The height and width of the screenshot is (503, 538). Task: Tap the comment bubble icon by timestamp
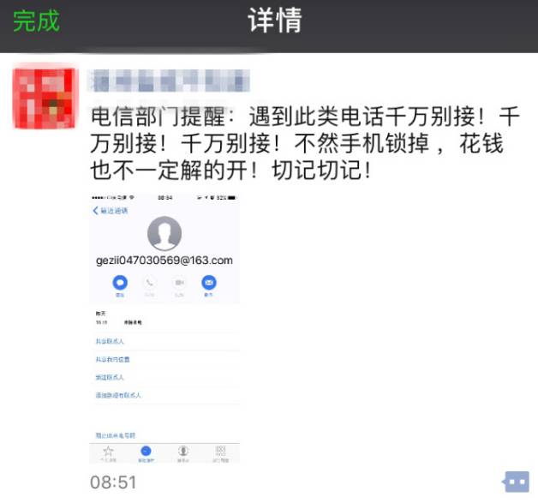click(x=516, y=482)
